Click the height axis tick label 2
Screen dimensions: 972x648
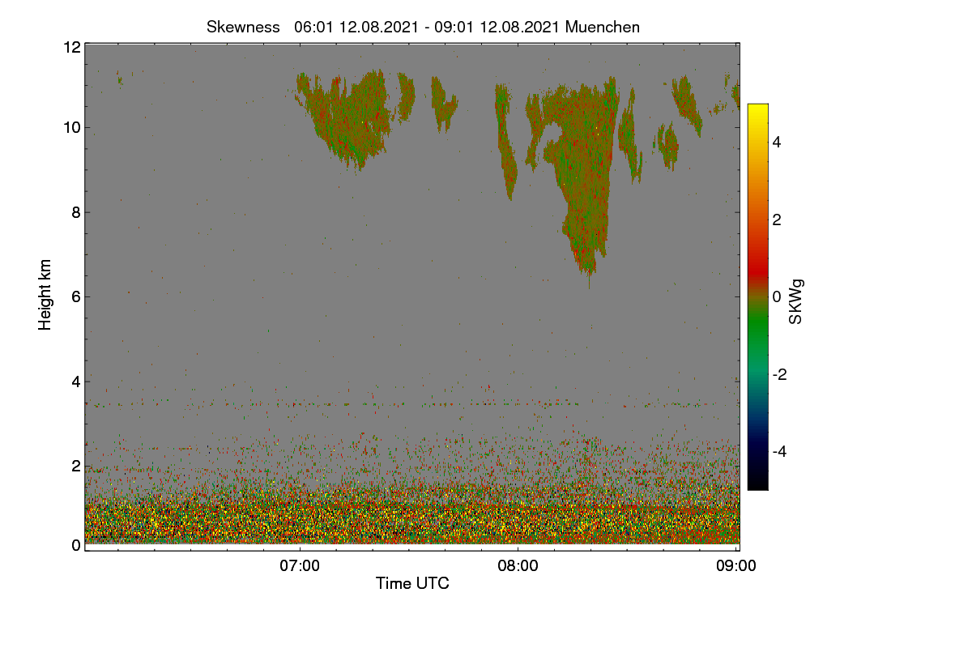[76, 466]
